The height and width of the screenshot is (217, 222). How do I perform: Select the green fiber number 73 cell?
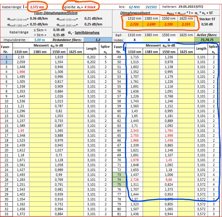tap(119, 175)
